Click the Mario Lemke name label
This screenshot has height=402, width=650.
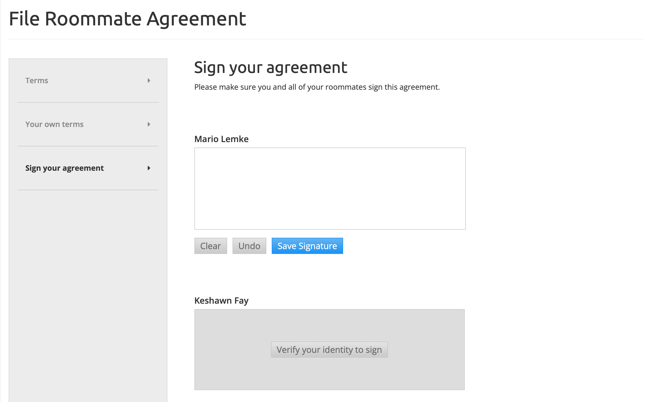click(221, 139)
